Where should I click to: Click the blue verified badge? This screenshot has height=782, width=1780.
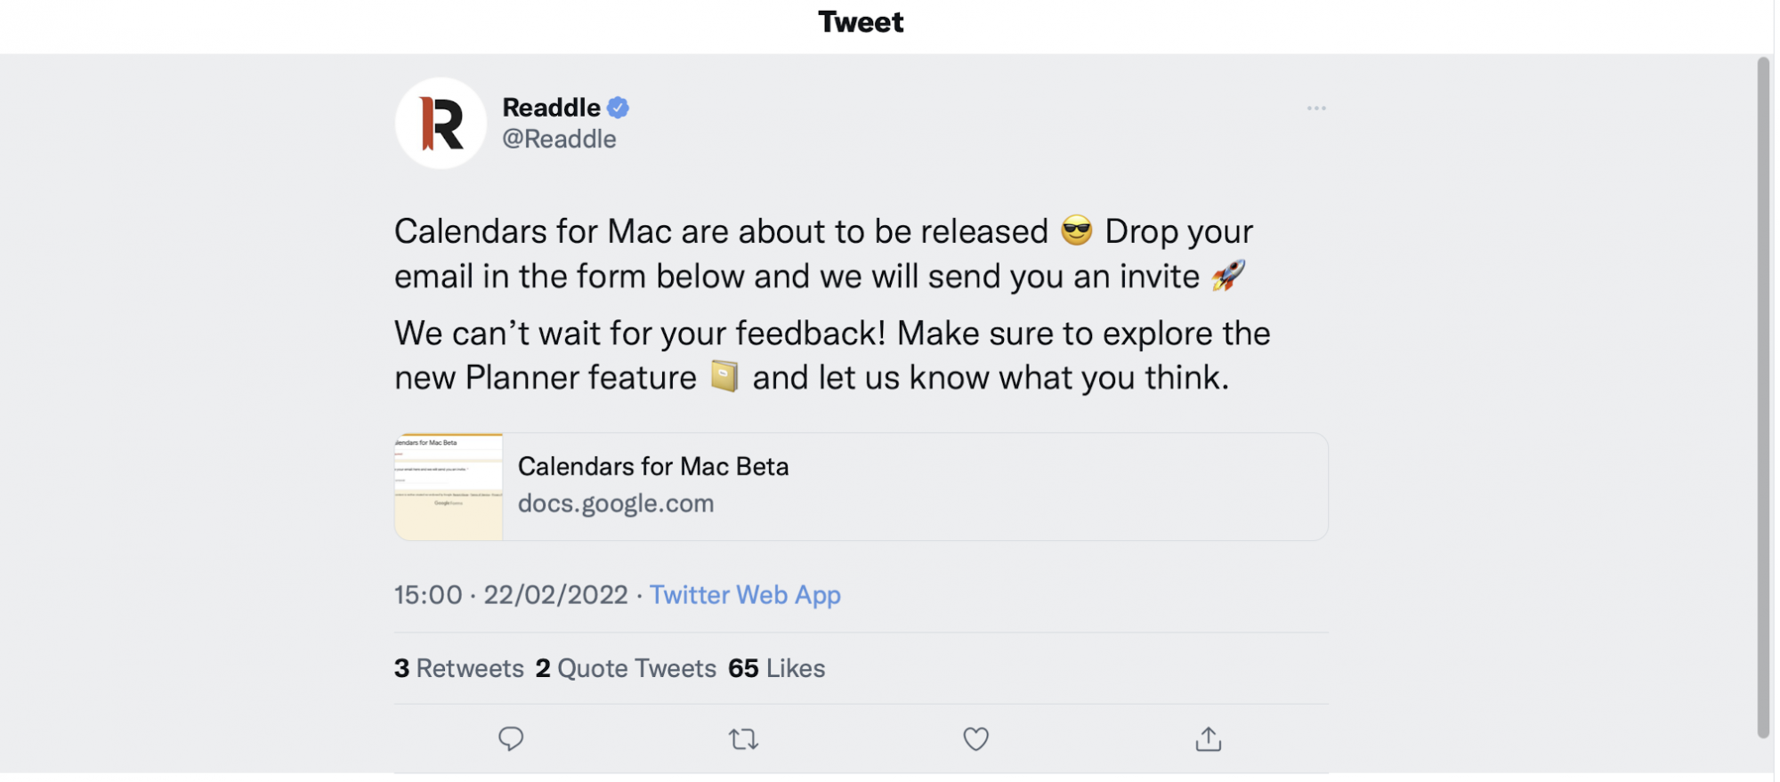tap(619, 108)
